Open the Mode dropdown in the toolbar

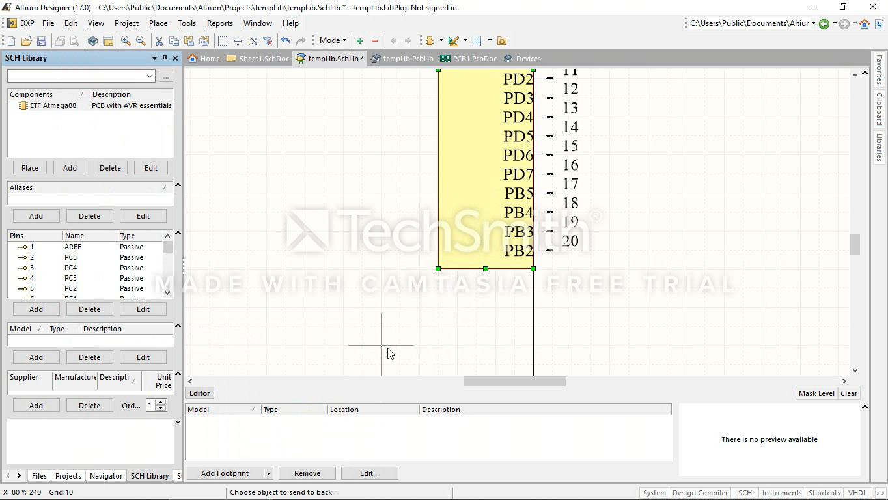pyautogui.click(x=333, y=40)
